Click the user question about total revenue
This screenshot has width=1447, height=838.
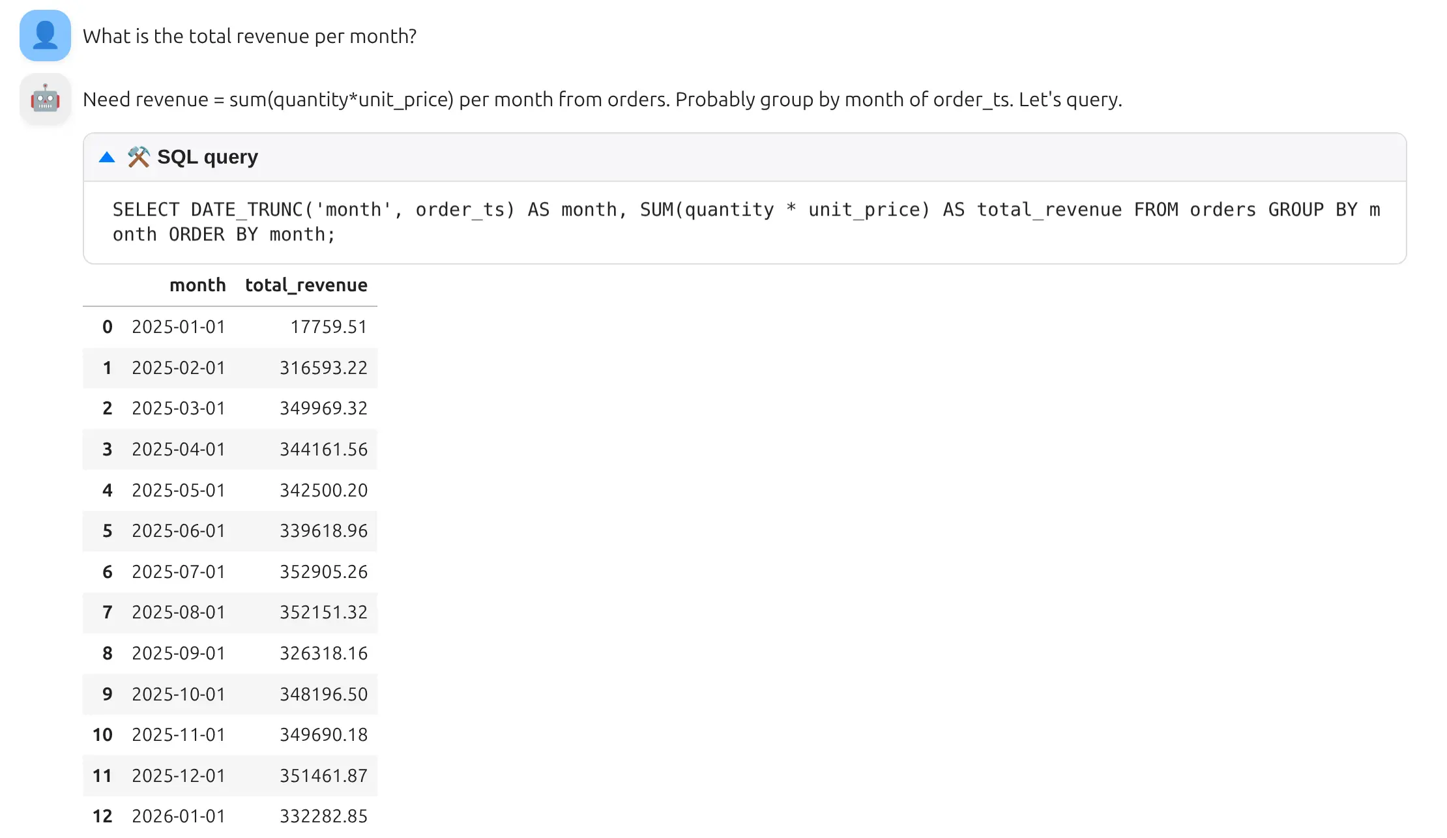[x=250, y=36]
